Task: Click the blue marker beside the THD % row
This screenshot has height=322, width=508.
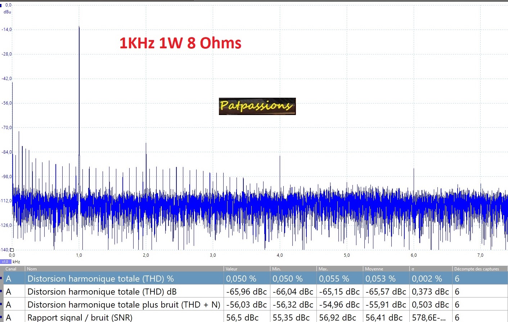Action: [1, 278]
